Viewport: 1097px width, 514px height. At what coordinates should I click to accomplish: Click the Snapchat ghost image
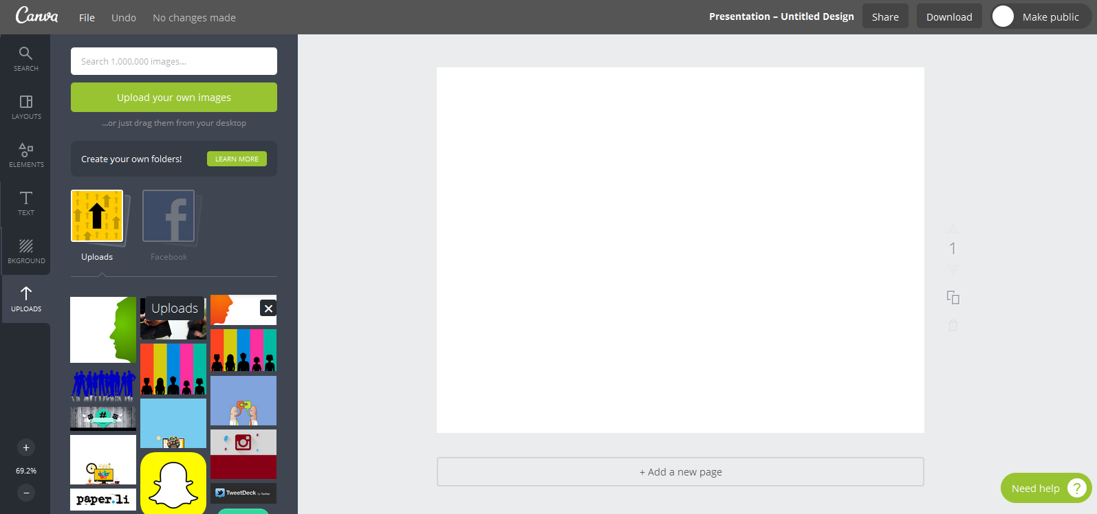click(173, 483)
